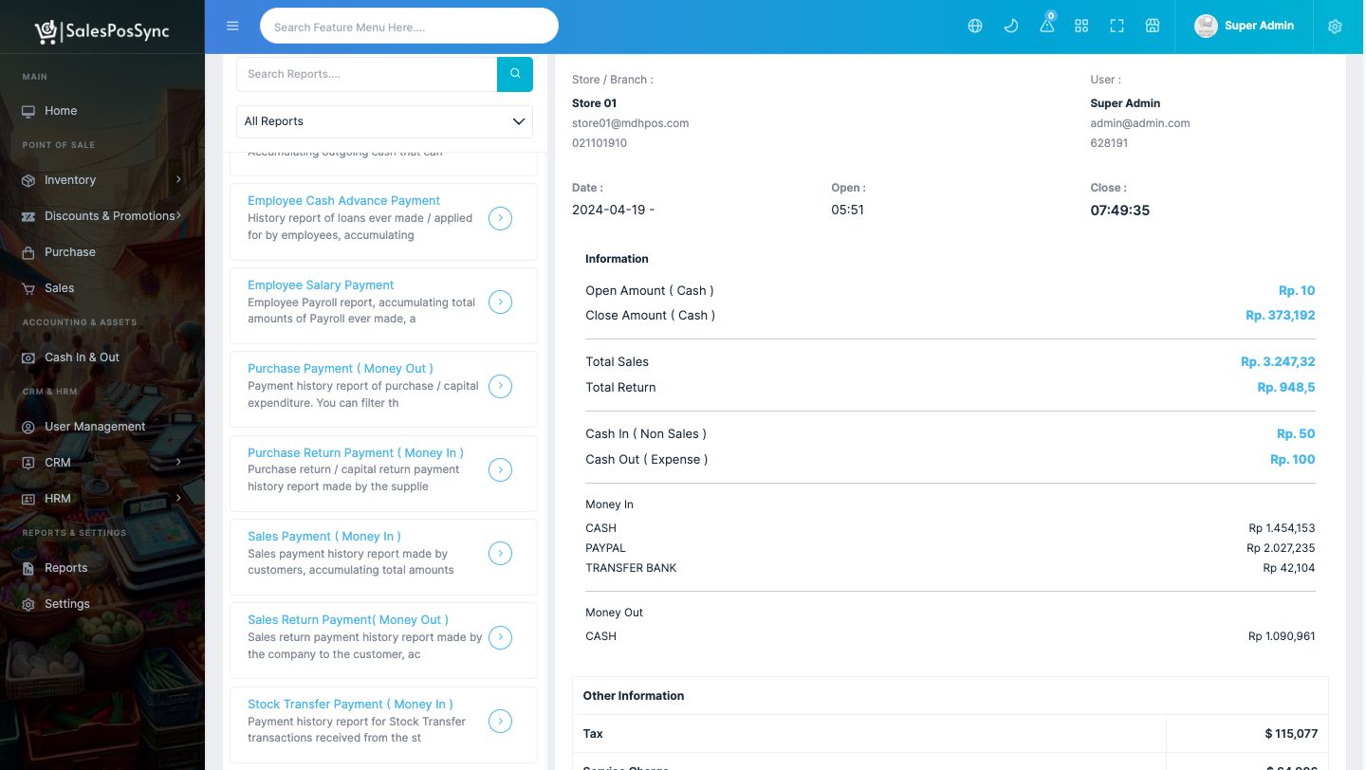
Task: Open Cash In & Out menu item
Action: point(82,357)
